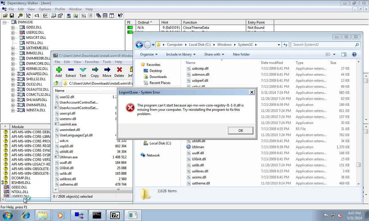The height and width of the screenshot is (221, 369).
Task: Click Tile Vertically toolbar icon
Action: point(112,16)
